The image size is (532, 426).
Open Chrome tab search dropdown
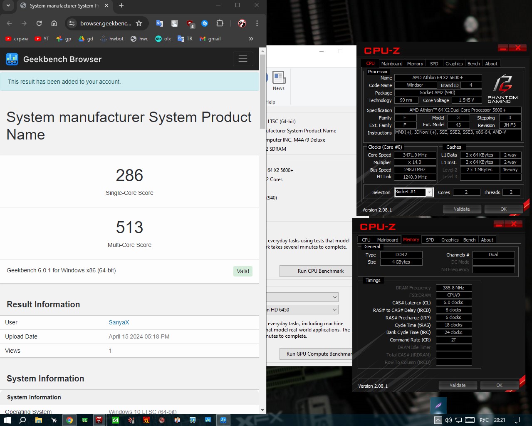8,5
